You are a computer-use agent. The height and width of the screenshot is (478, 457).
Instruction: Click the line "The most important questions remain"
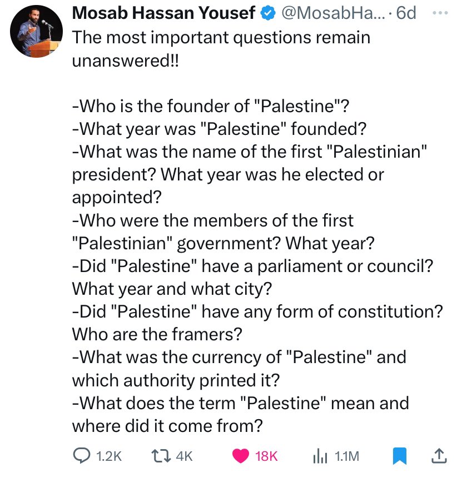(221, 38)
